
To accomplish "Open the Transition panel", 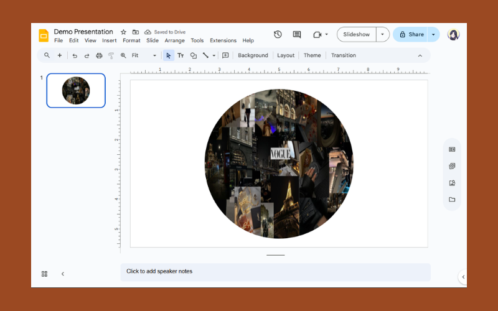I will 344,55.
